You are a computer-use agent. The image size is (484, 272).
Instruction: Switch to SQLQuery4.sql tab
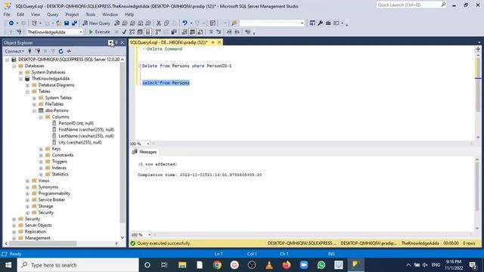[169, 42]
